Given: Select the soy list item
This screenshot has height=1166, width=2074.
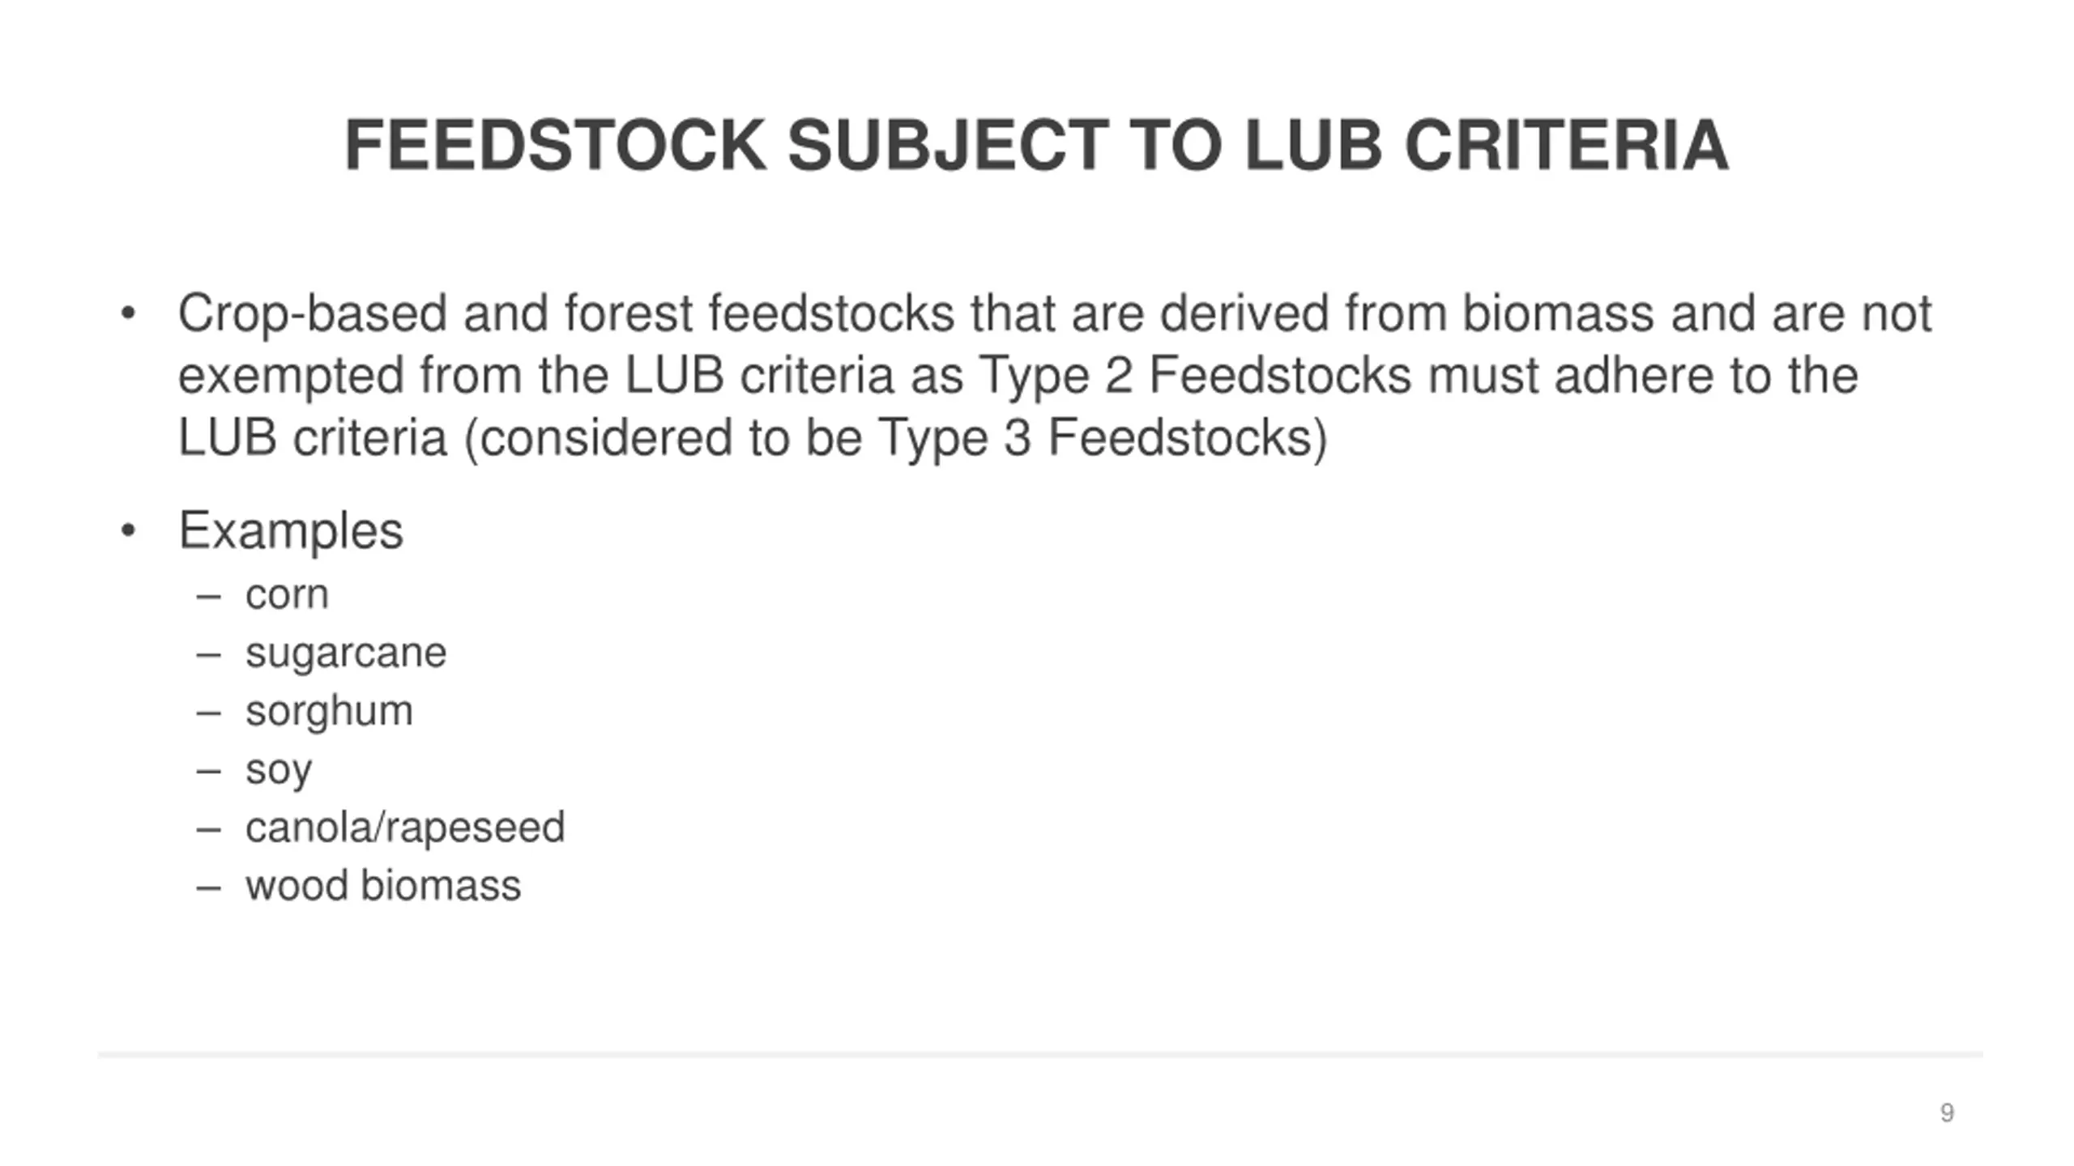Looking at the screenshot, I should point(279,770).
